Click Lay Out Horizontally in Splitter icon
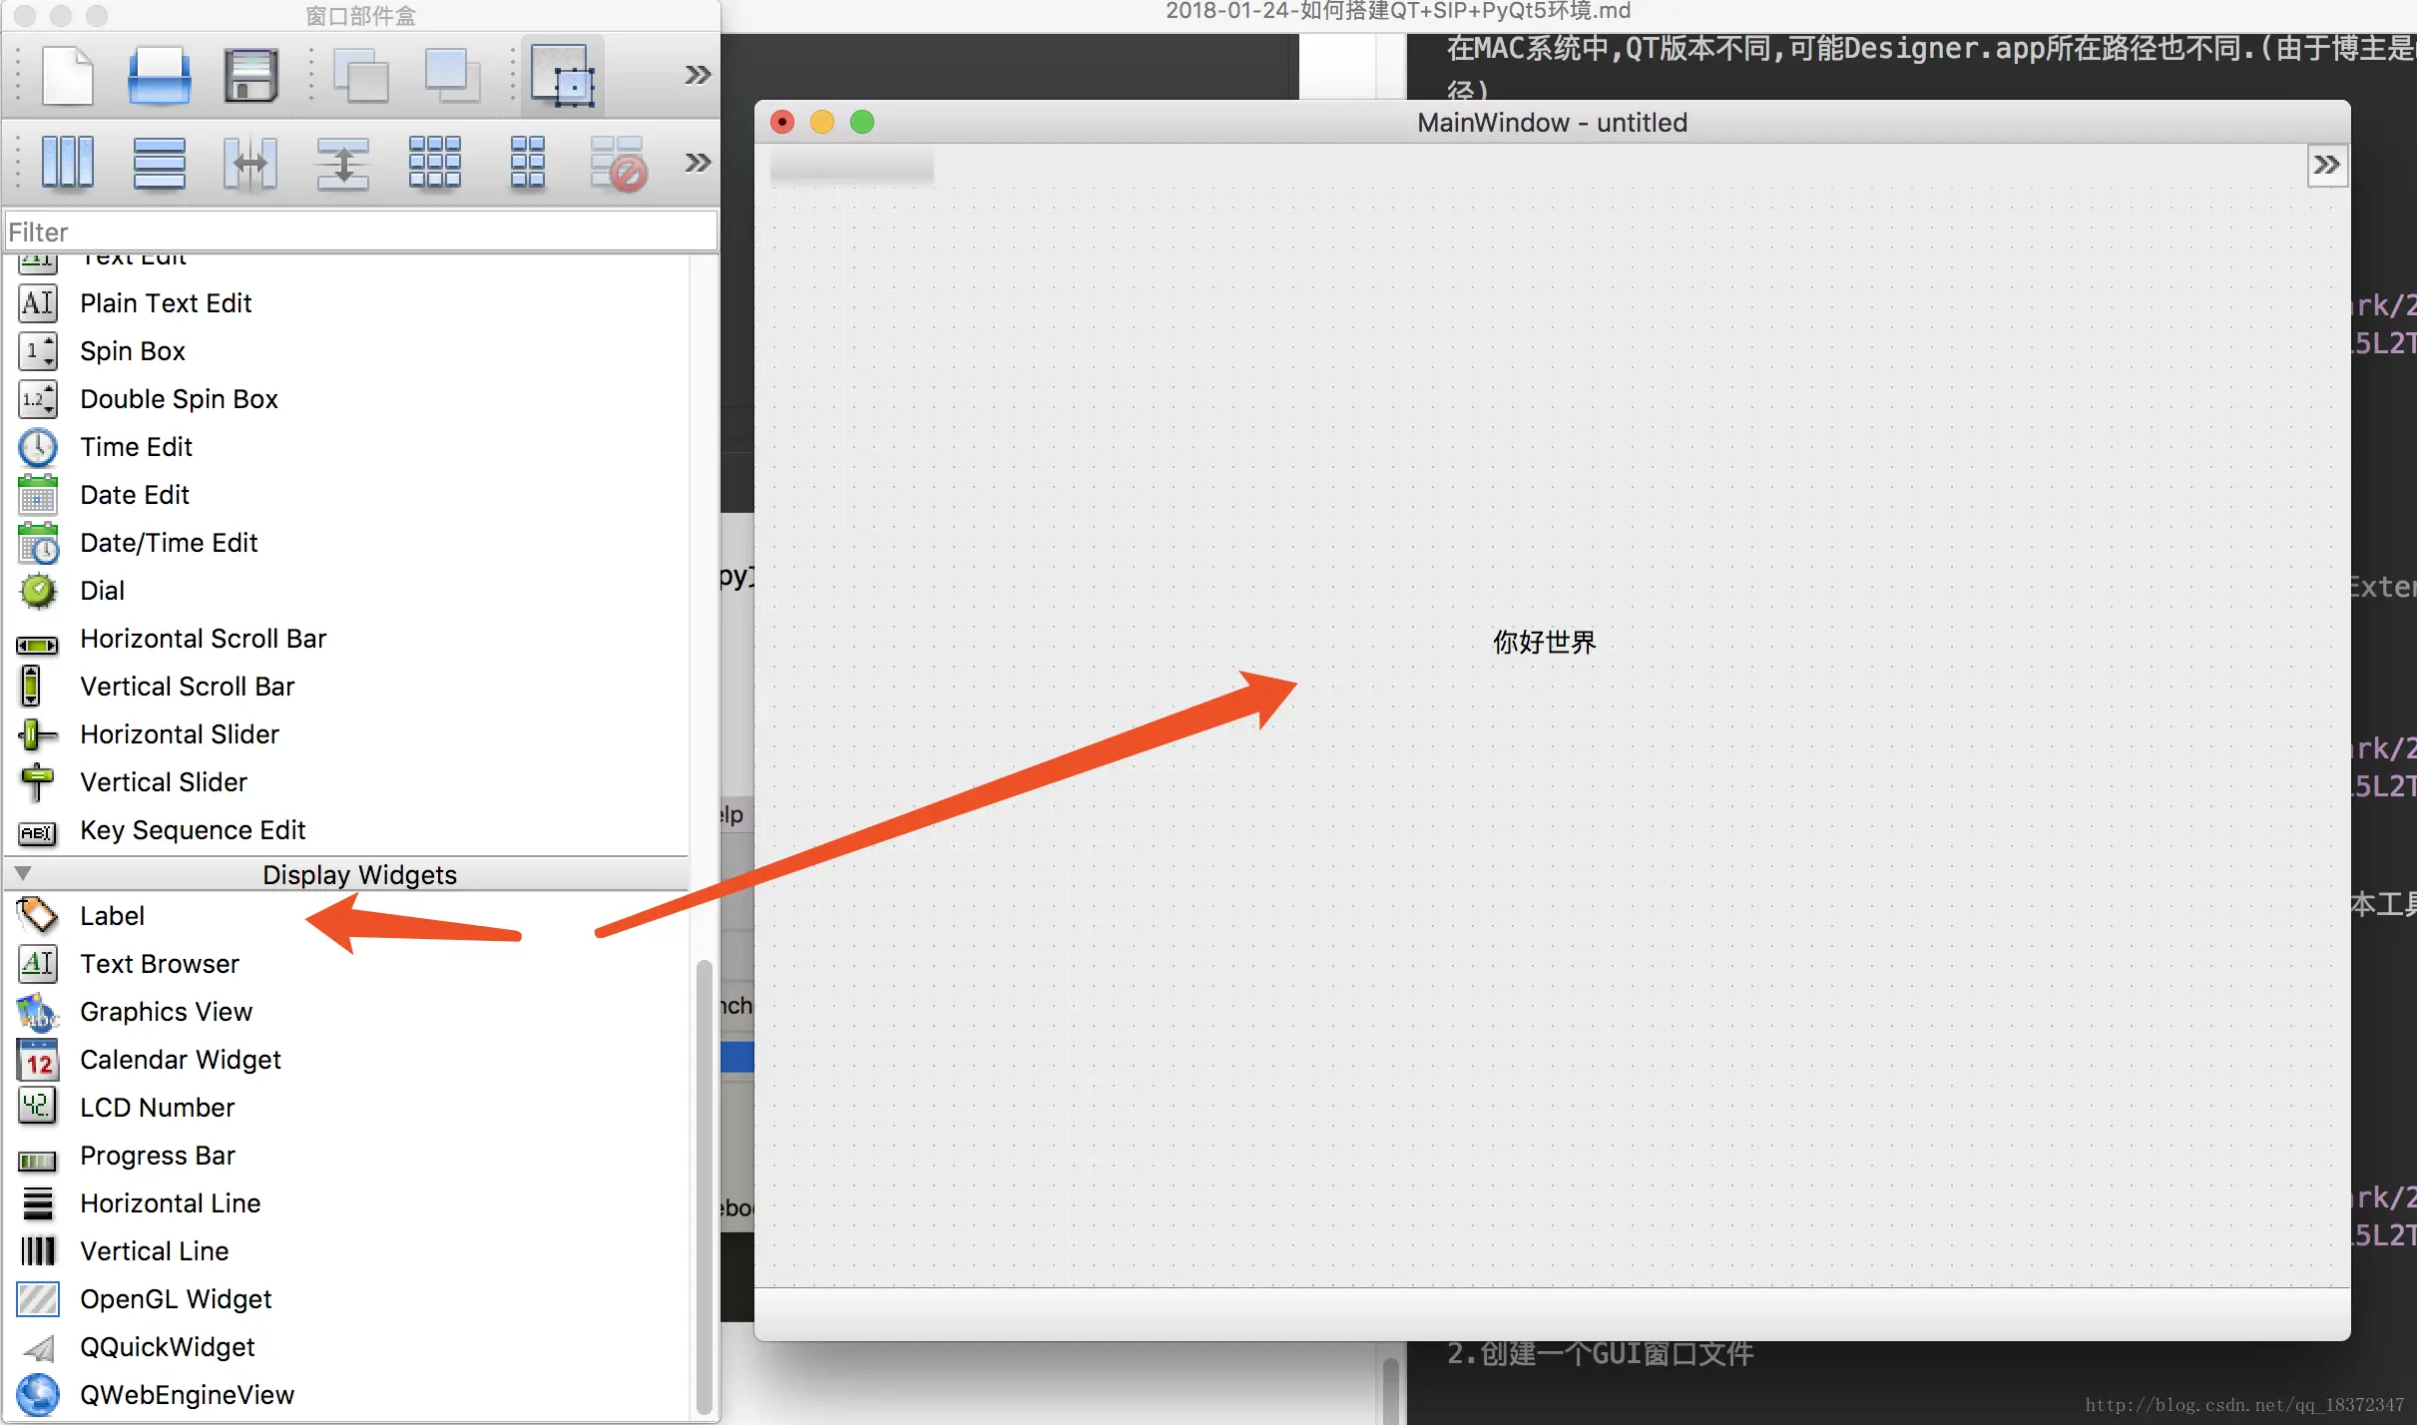The width and height of the screenshot is (2417, 1425). 250,163
